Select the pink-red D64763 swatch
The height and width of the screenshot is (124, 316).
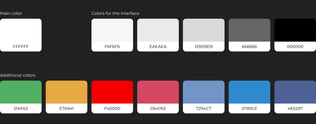tap(158, 92)
